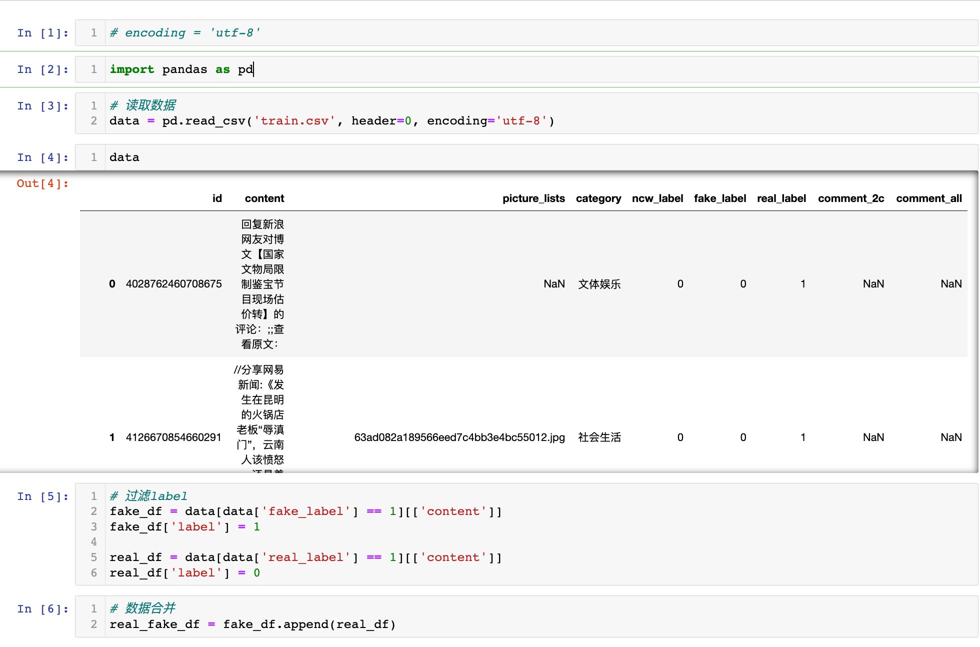Click the 文体娱乐 category cell

pyautogui.click(x=599, y=284)
